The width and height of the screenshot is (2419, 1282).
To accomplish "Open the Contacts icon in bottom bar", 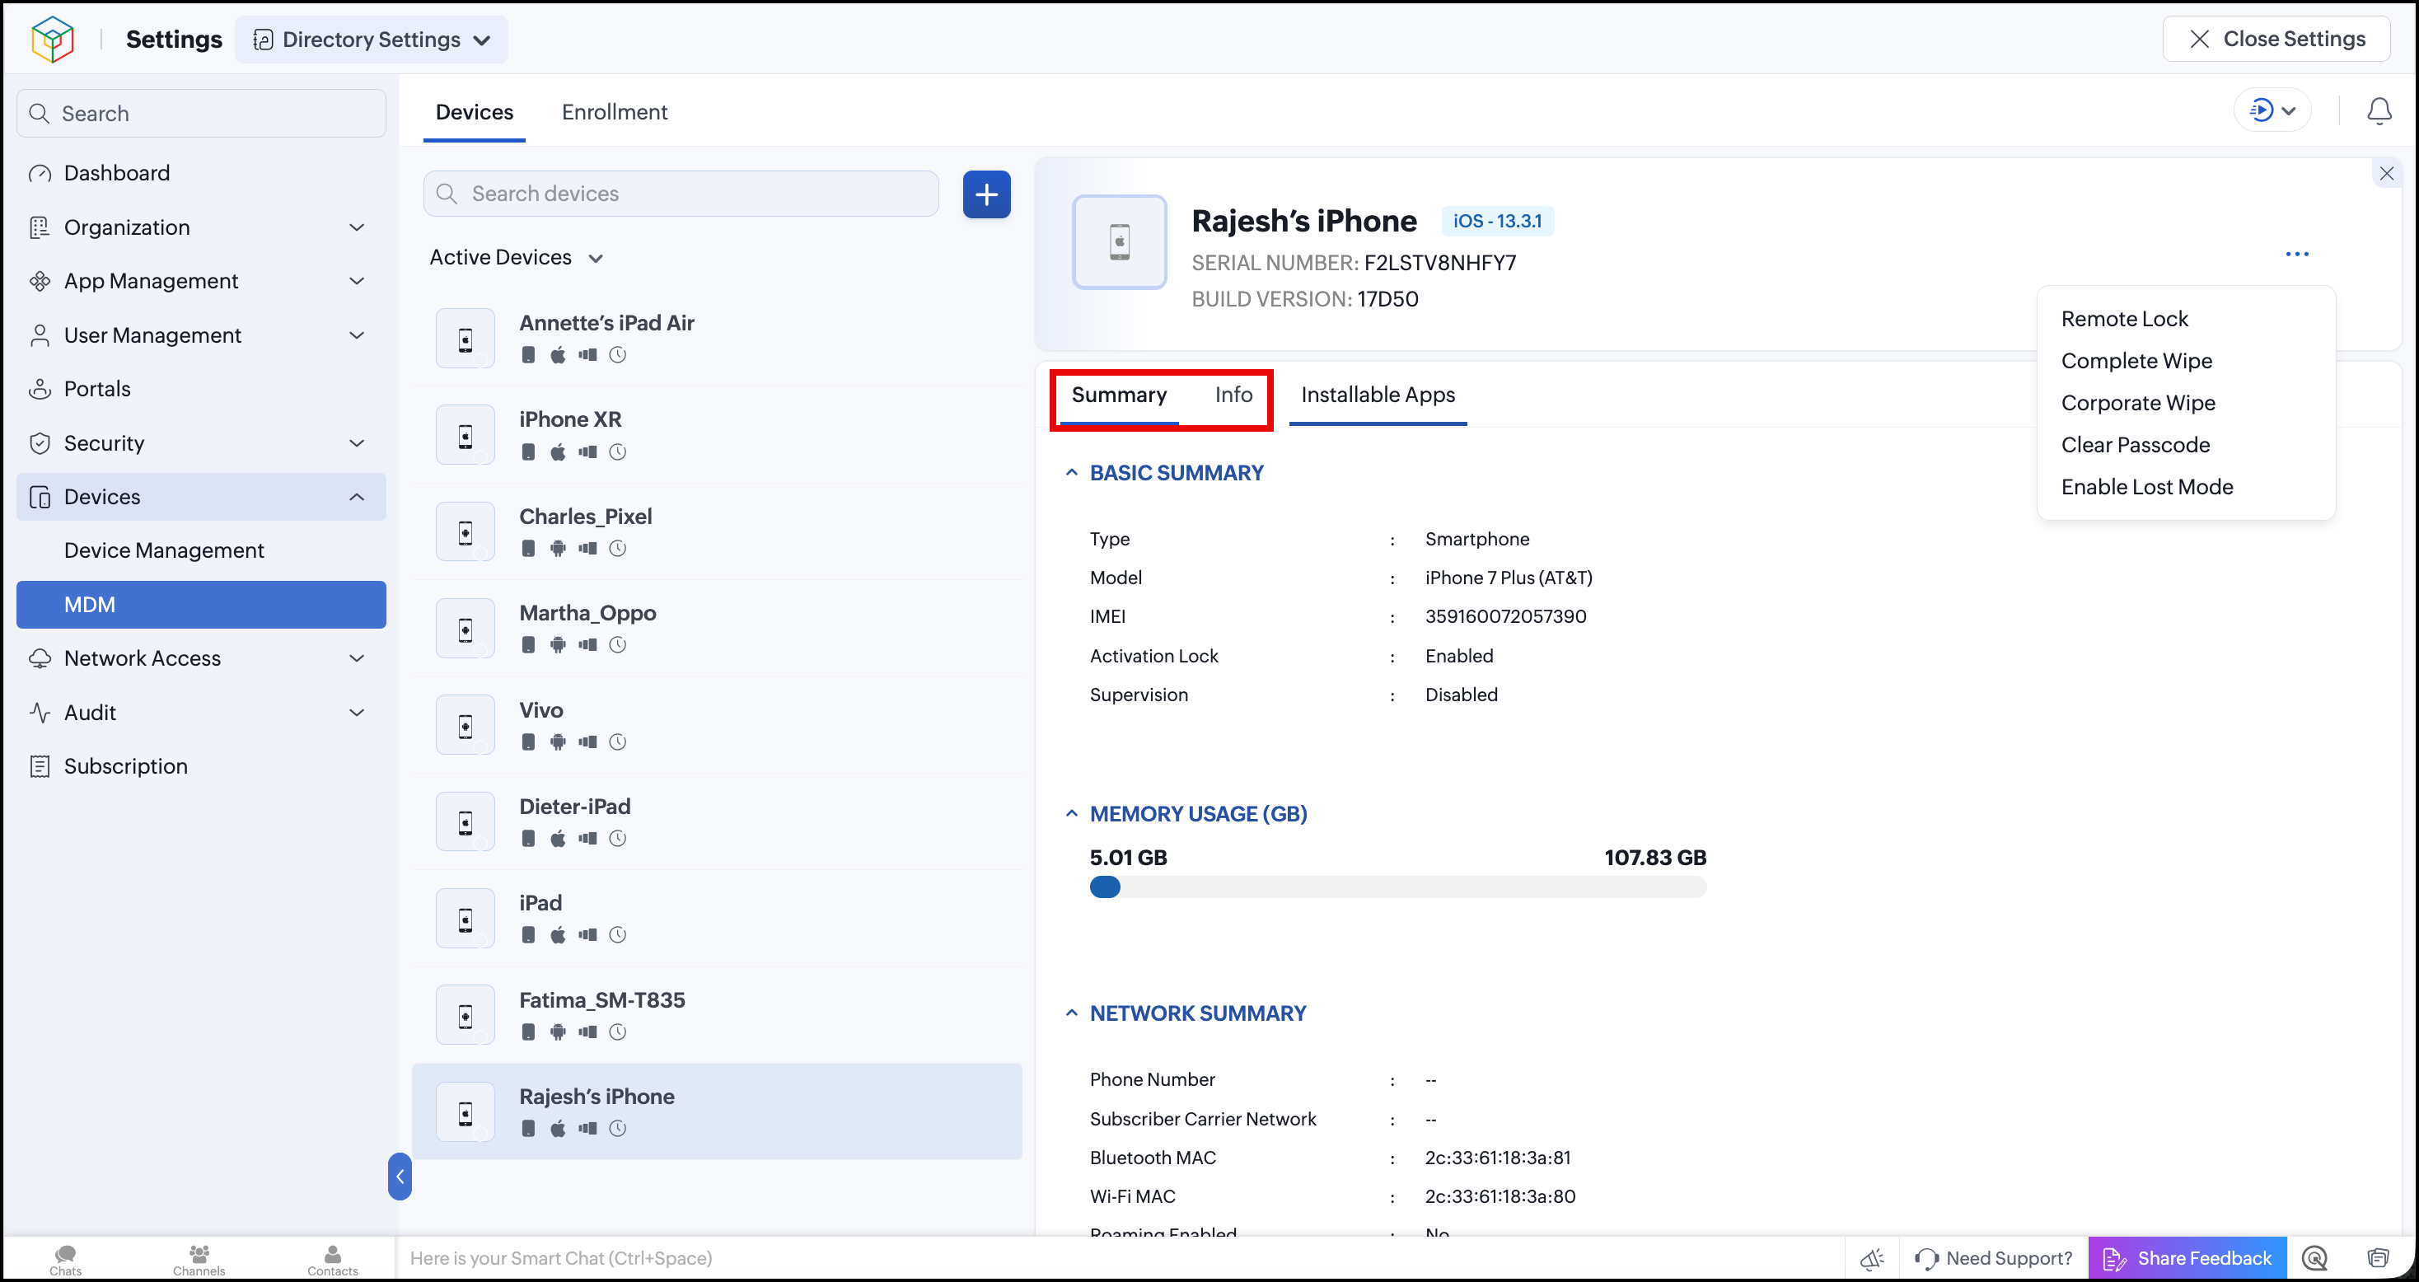I will click(332, 1259).
